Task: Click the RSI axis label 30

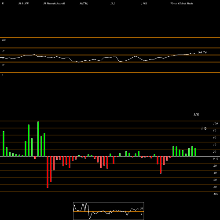Action: (3, 65)
